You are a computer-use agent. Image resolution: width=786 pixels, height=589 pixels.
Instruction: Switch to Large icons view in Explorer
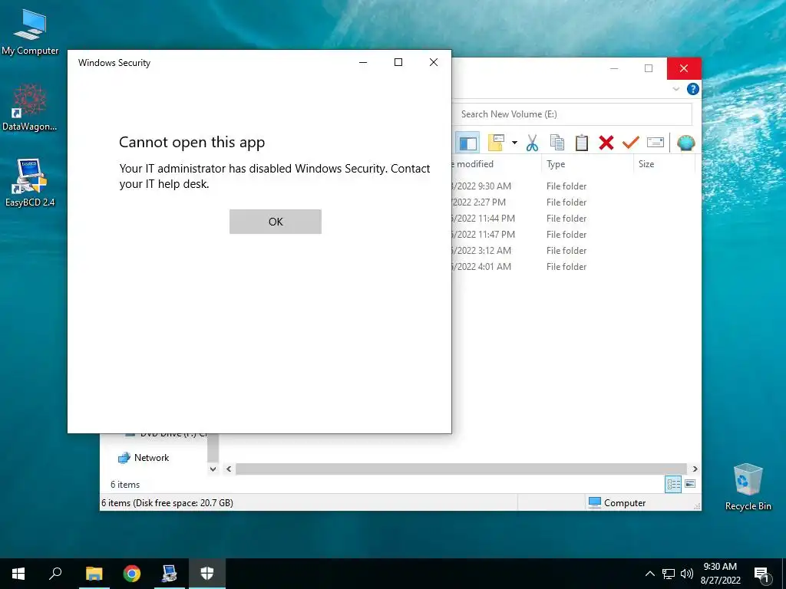click(690, 484)
